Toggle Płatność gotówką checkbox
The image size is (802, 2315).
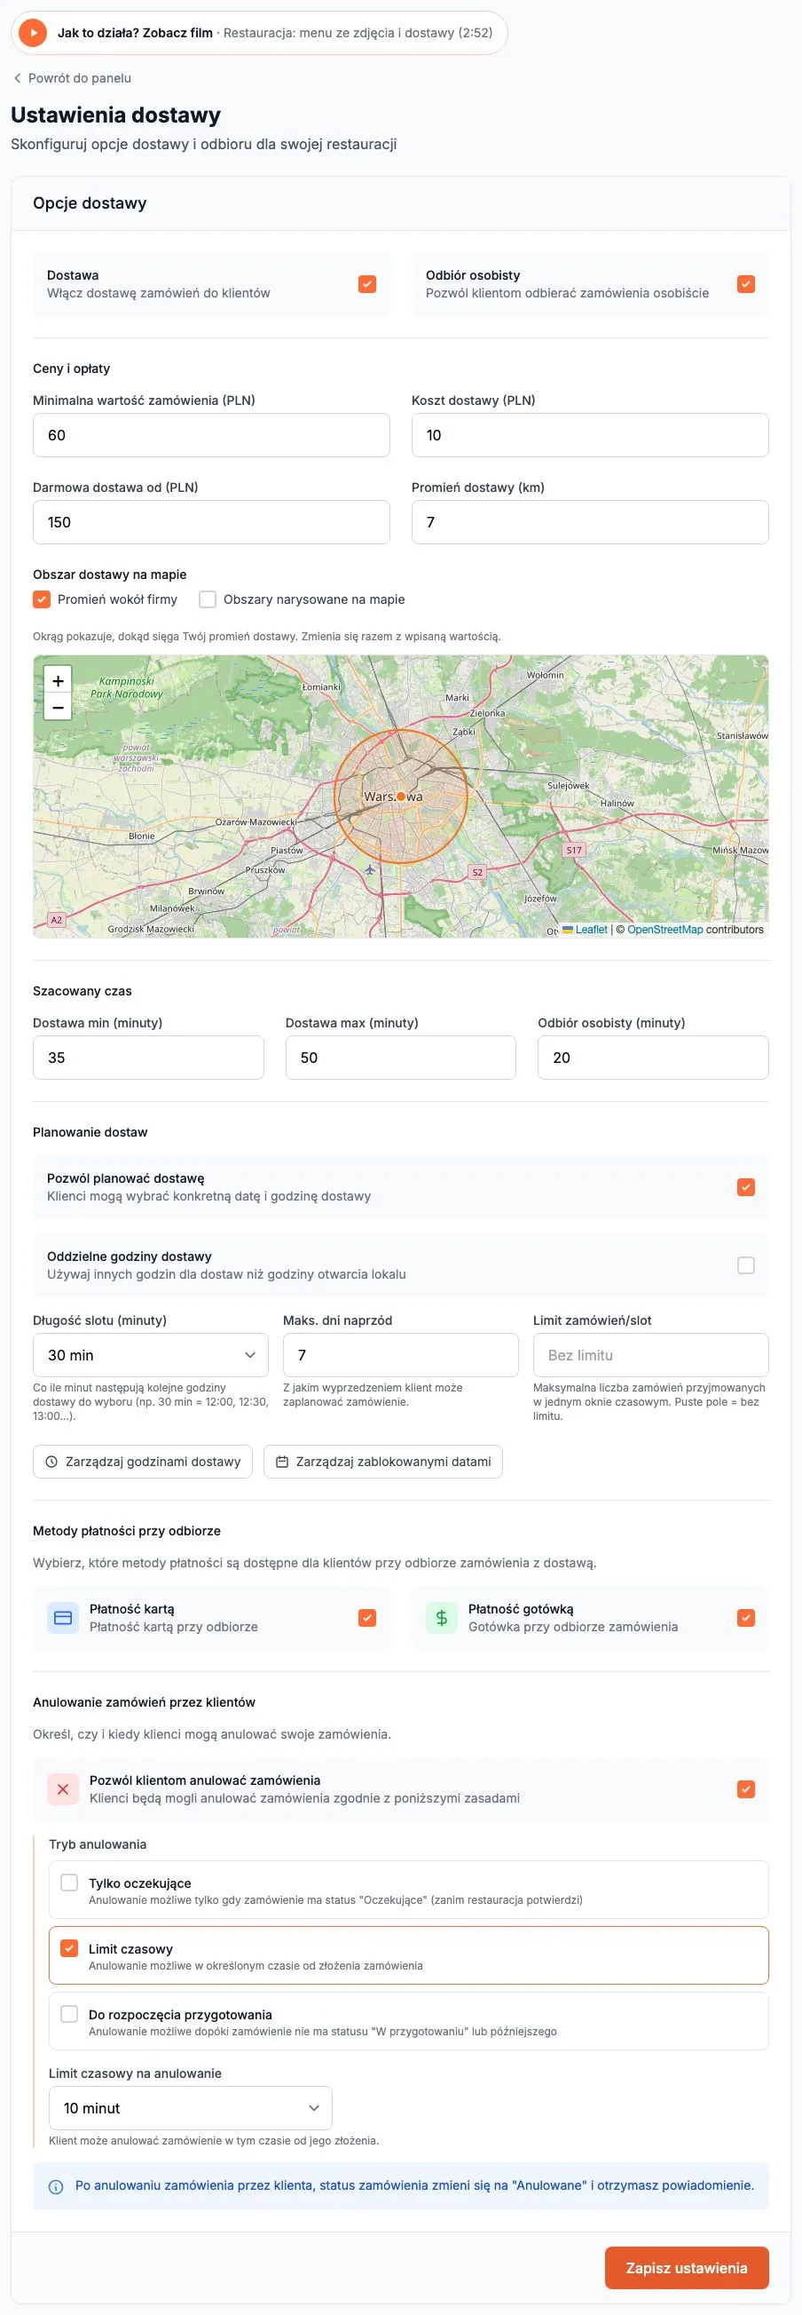click(x=746, y=1618)
